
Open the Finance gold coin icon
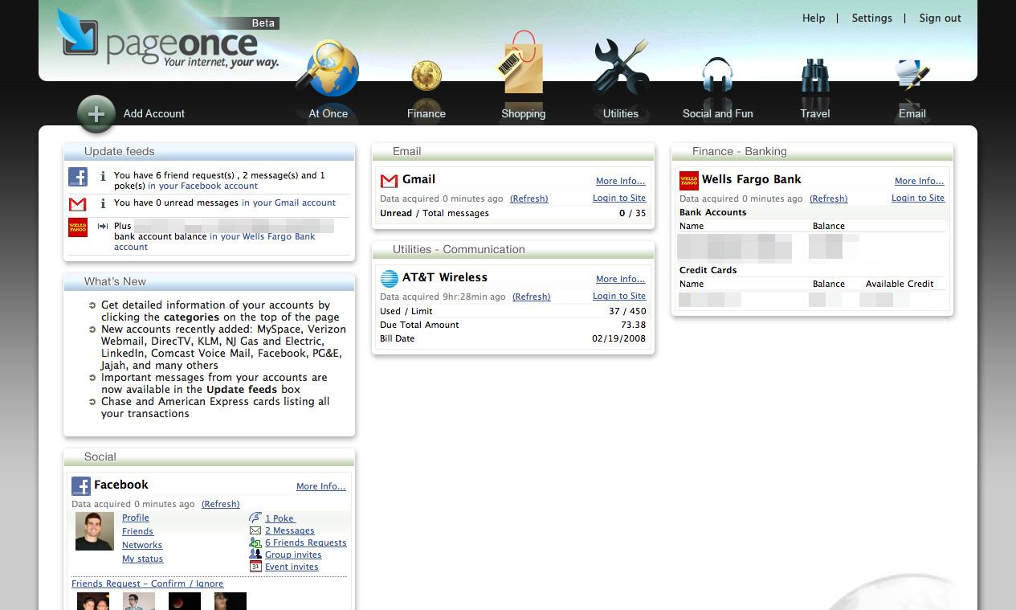point(426,76)
